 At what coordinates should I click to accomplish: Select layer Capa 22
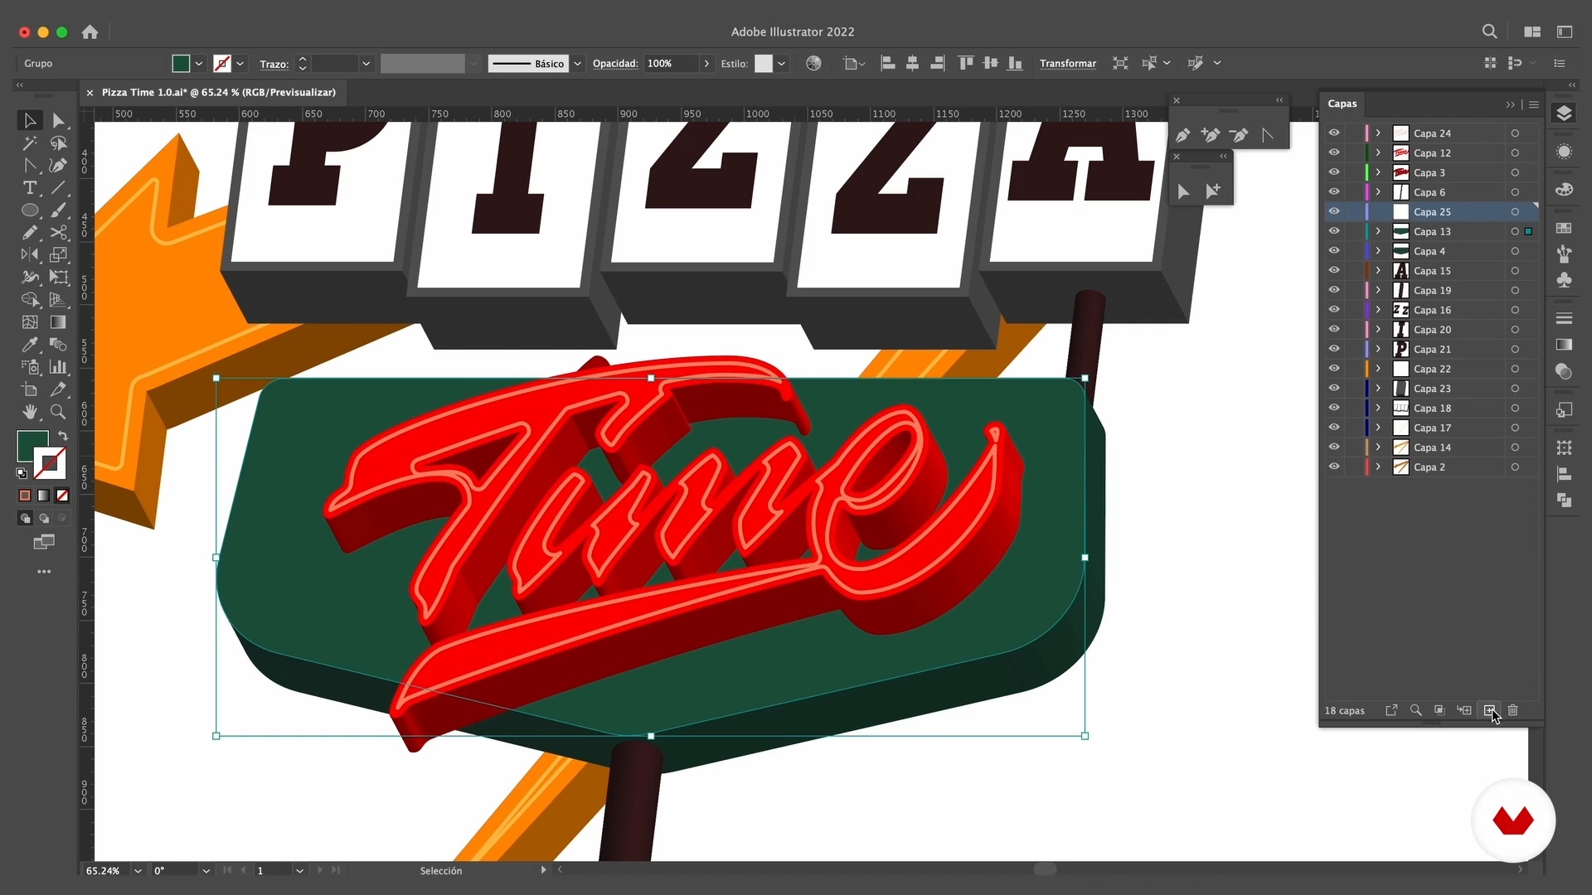click(1432, 370)
